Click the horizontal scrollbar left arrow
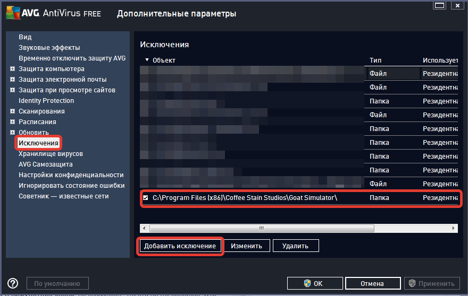This screenshot has height=296, width=468. [144, 228]
